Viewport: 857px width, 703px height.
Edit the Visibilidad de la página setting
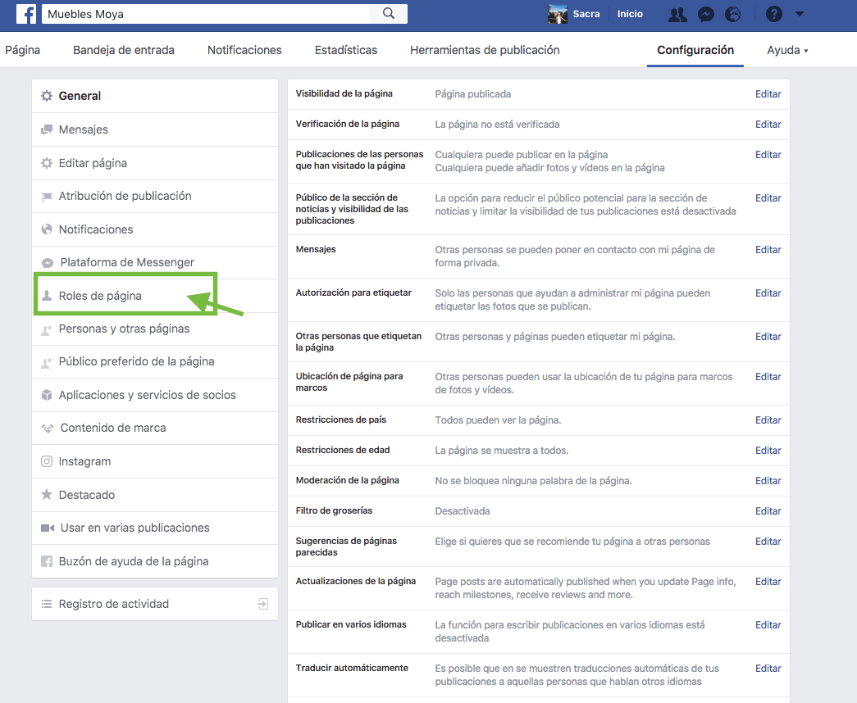pyautogui.click(x=768, y=93)
